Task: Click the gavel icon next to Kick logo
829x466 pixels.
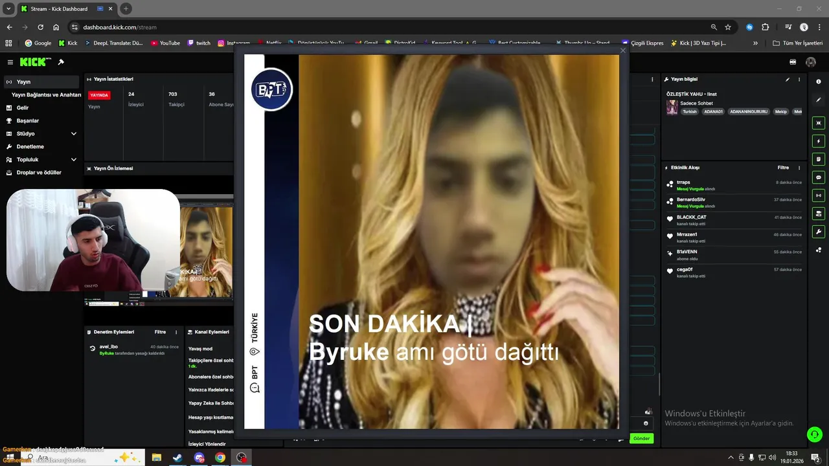Action: pos(61,62)
